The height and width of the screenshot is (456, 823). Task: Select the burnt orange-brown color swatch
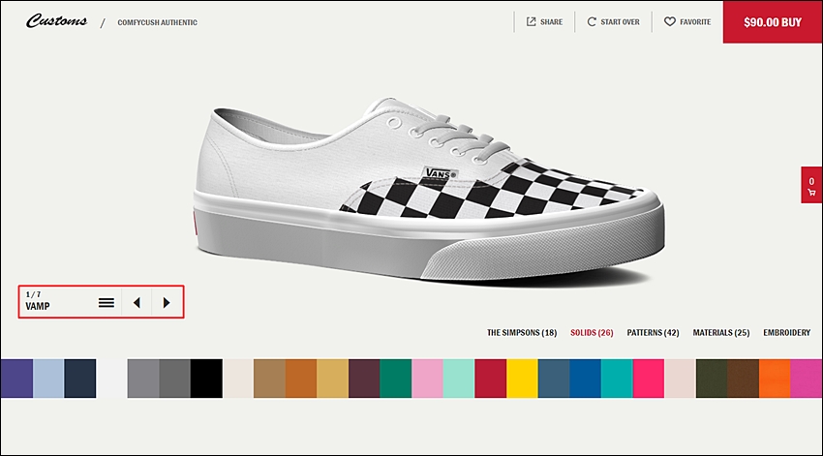(301, 379)
